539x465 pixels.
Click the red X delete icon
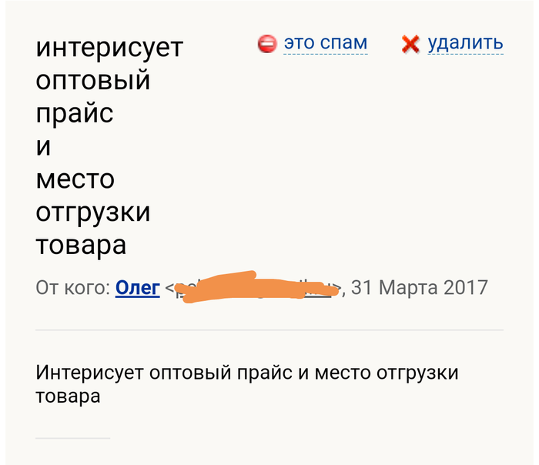[410, 44]
